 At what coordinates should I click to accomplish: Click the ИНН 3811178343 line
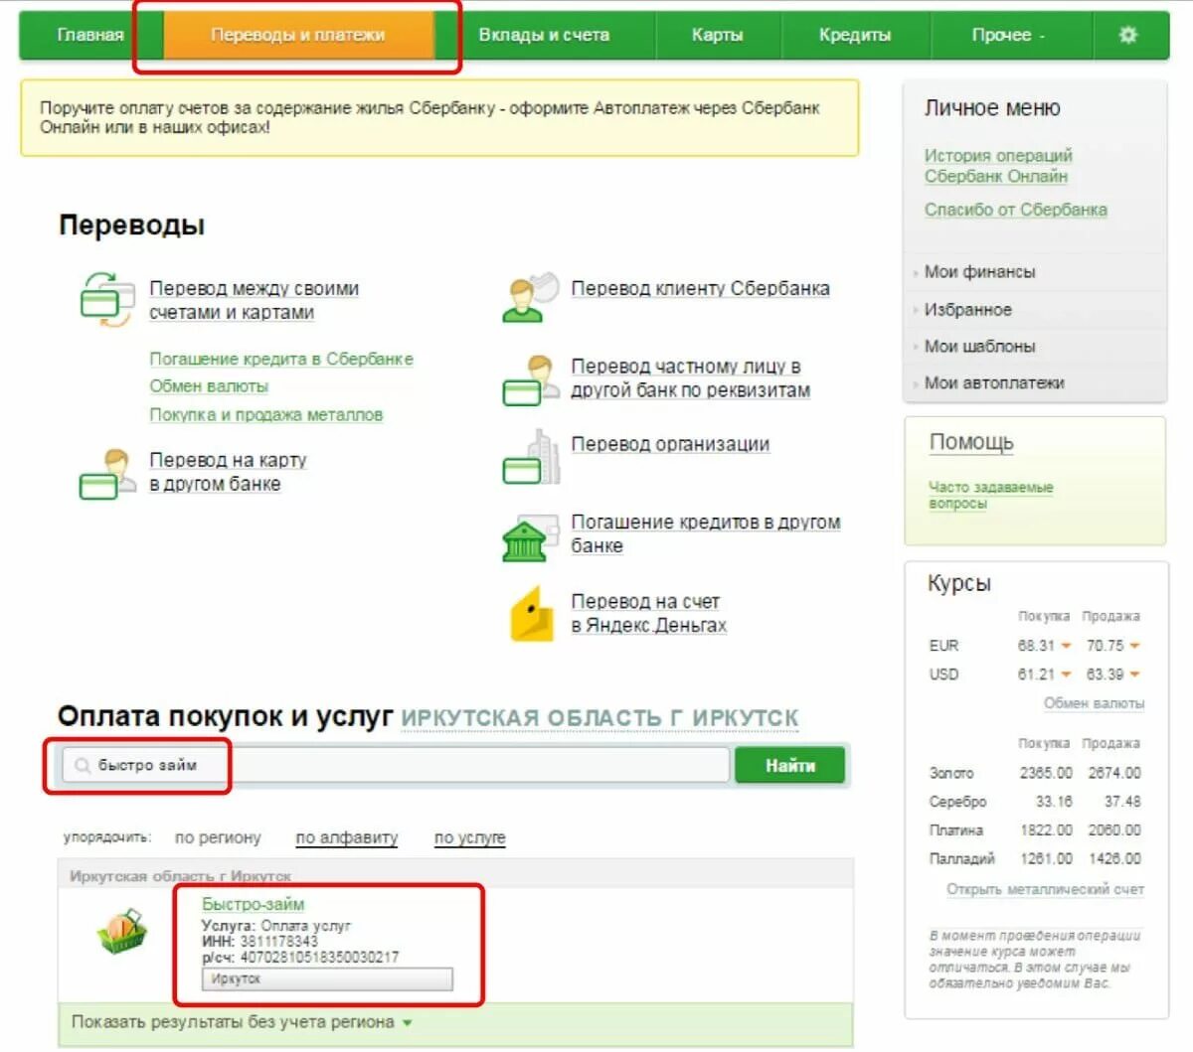pos(259,942)
